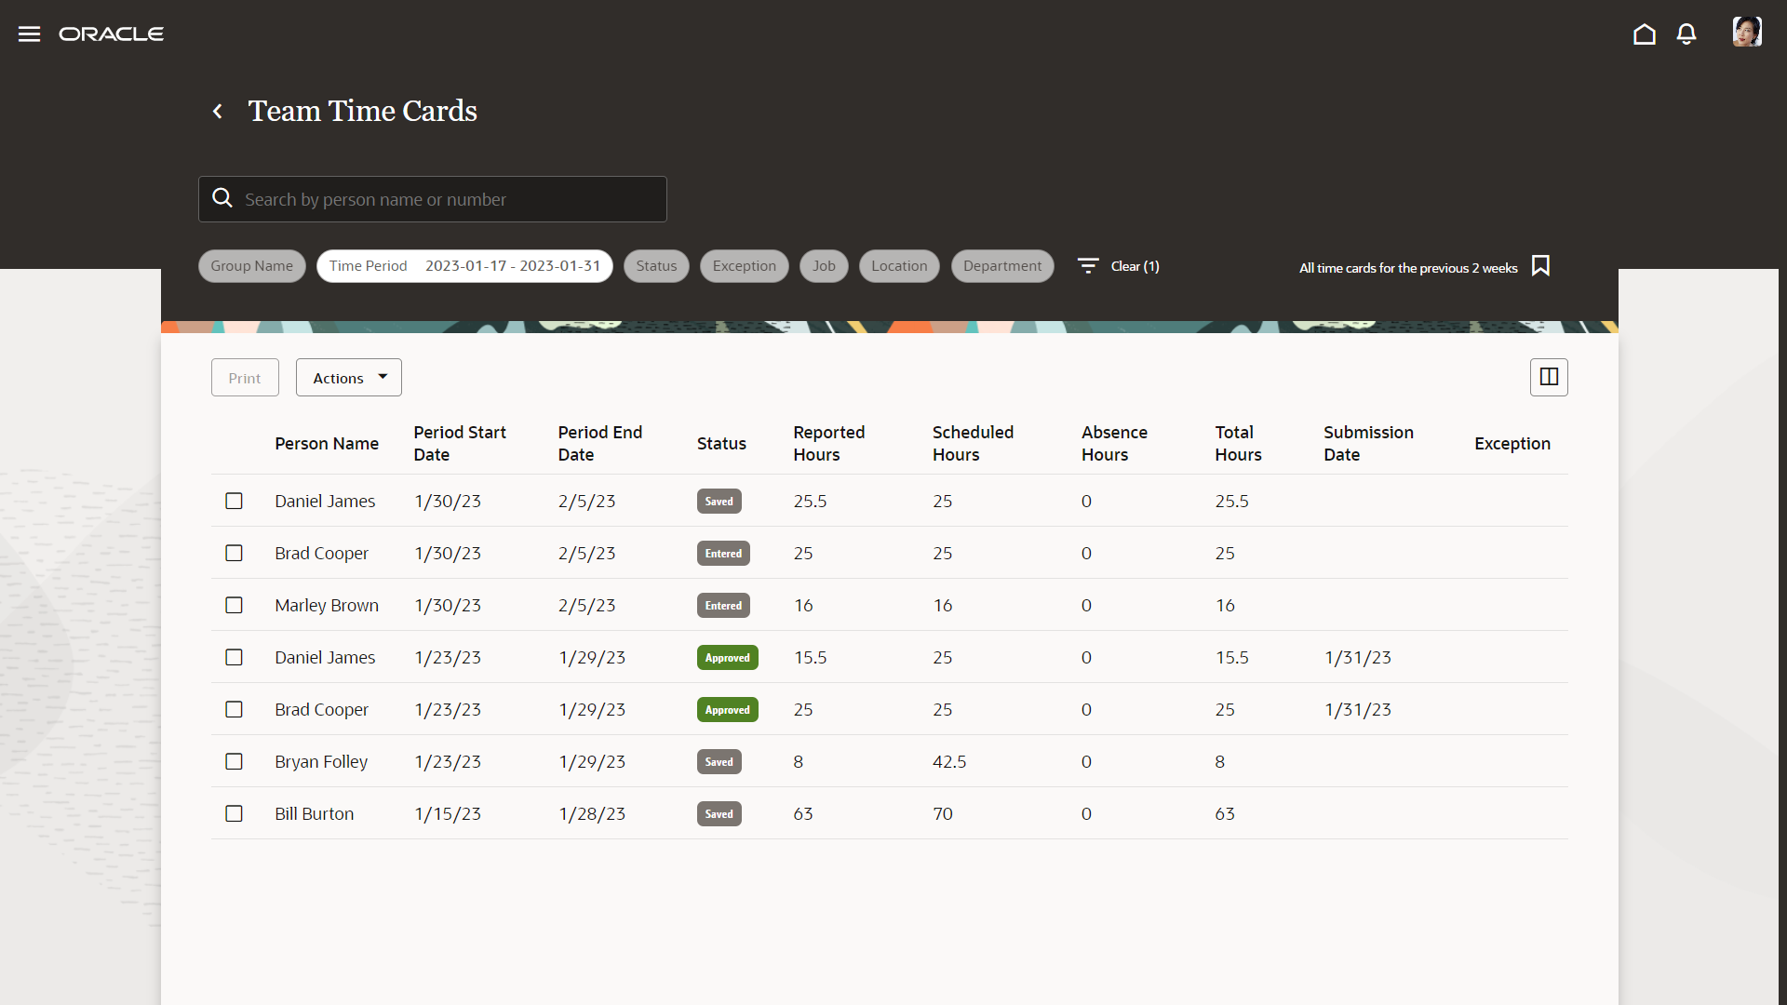1787x1005 pixels.
Task: Open the user profile avatar
Action: coord(1746,32)
